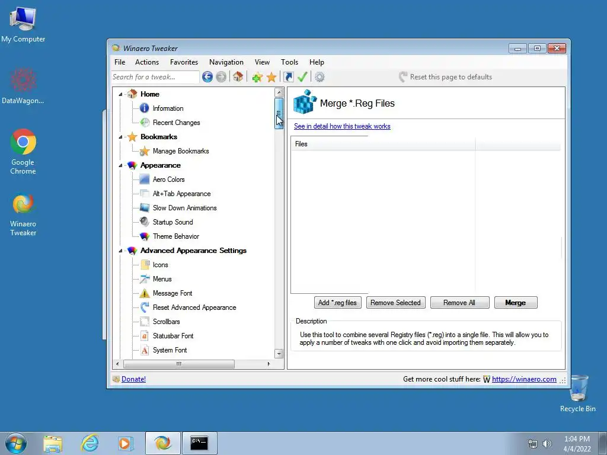Collapse the Advanced Appearance Settings node
The width and height of the screenshot is (607, 455).
pyautogui.click(x=120, y=251)
